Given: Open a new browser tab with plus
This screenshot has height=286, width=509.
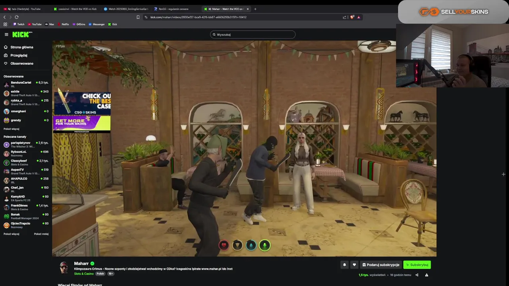Looking at the screenshot, I should tap(255, 9).
